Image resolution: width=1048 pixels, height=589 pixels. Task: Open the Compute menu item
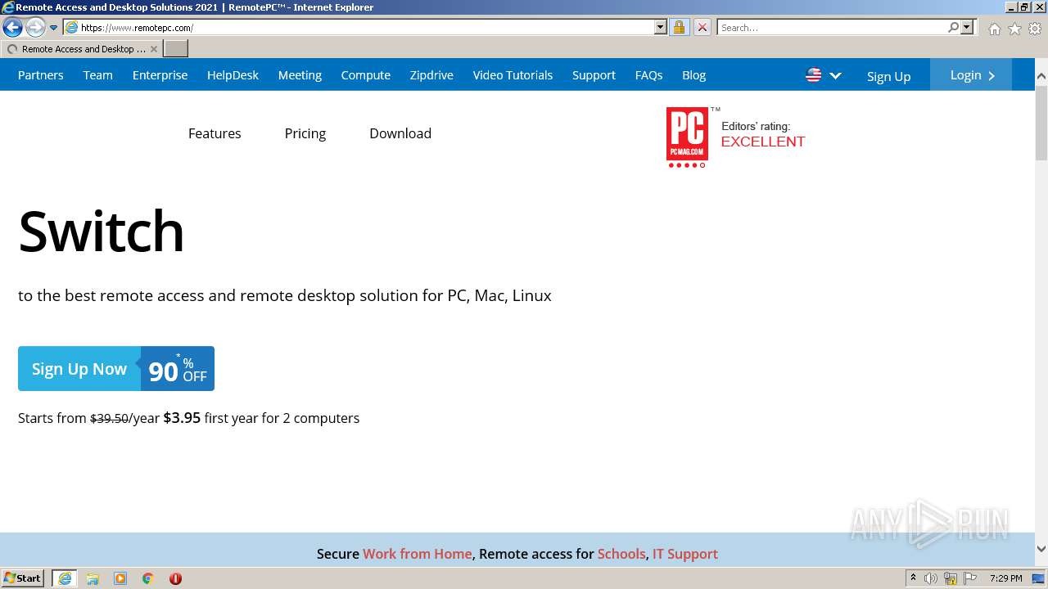tap(365, 74)
